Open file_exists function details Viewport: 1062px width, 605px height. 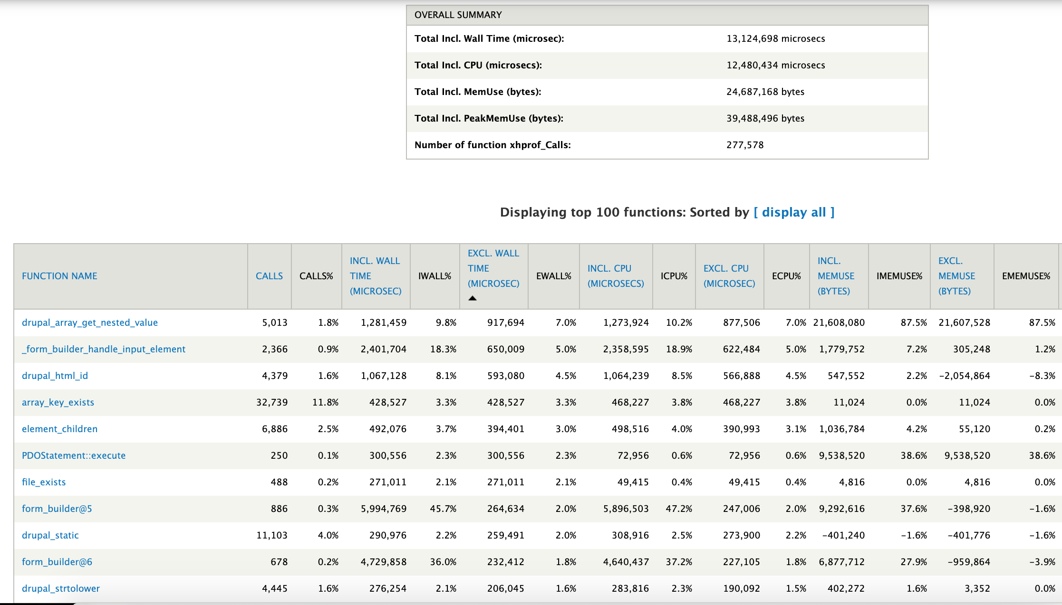[x=44, y=482]
